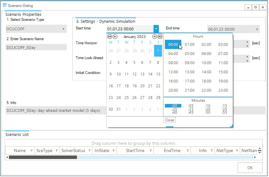Go to previous year in calendar
269x177 pixels.
[x=110, y=37]
